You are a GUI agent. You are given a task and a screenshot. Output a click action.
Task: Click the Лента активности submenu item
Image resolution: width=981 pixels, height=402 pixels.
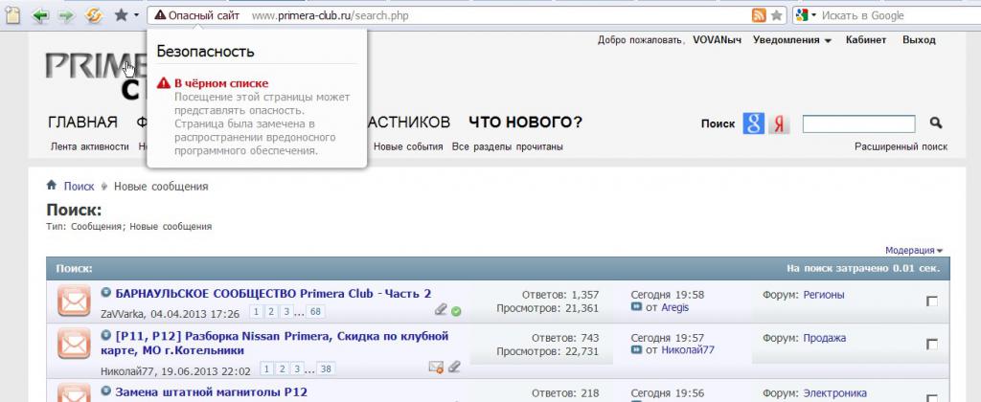(x=89, y=146)
